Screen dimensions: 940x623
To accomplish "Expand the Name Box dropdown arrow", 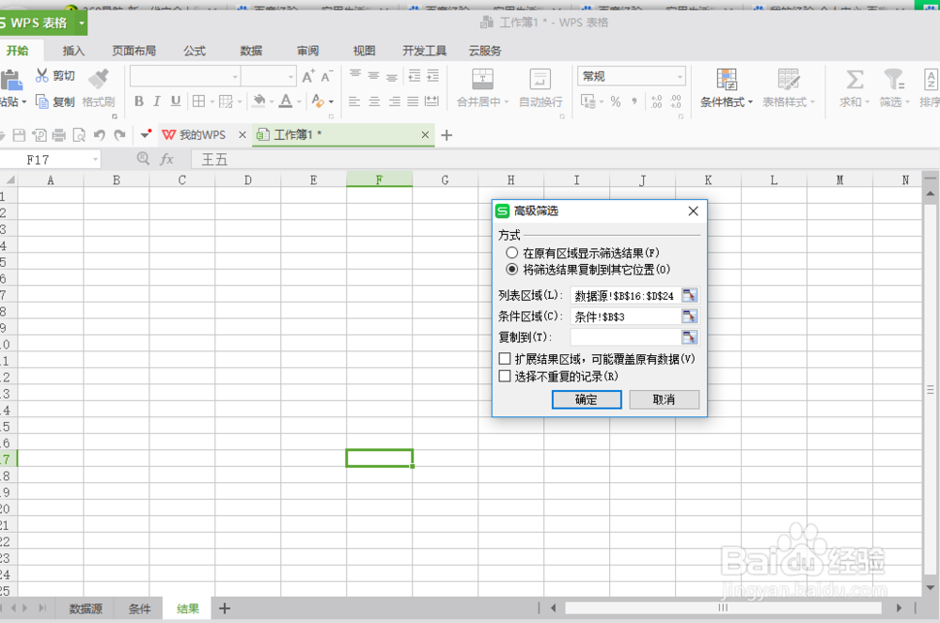I will [x=95, y=160].
